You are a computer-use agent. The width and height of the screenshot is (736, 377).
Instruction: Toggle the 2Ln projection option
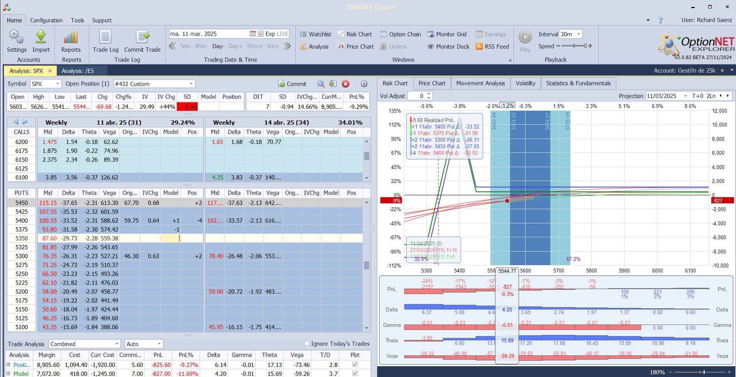pyautogui.click(x=711, y=96)
